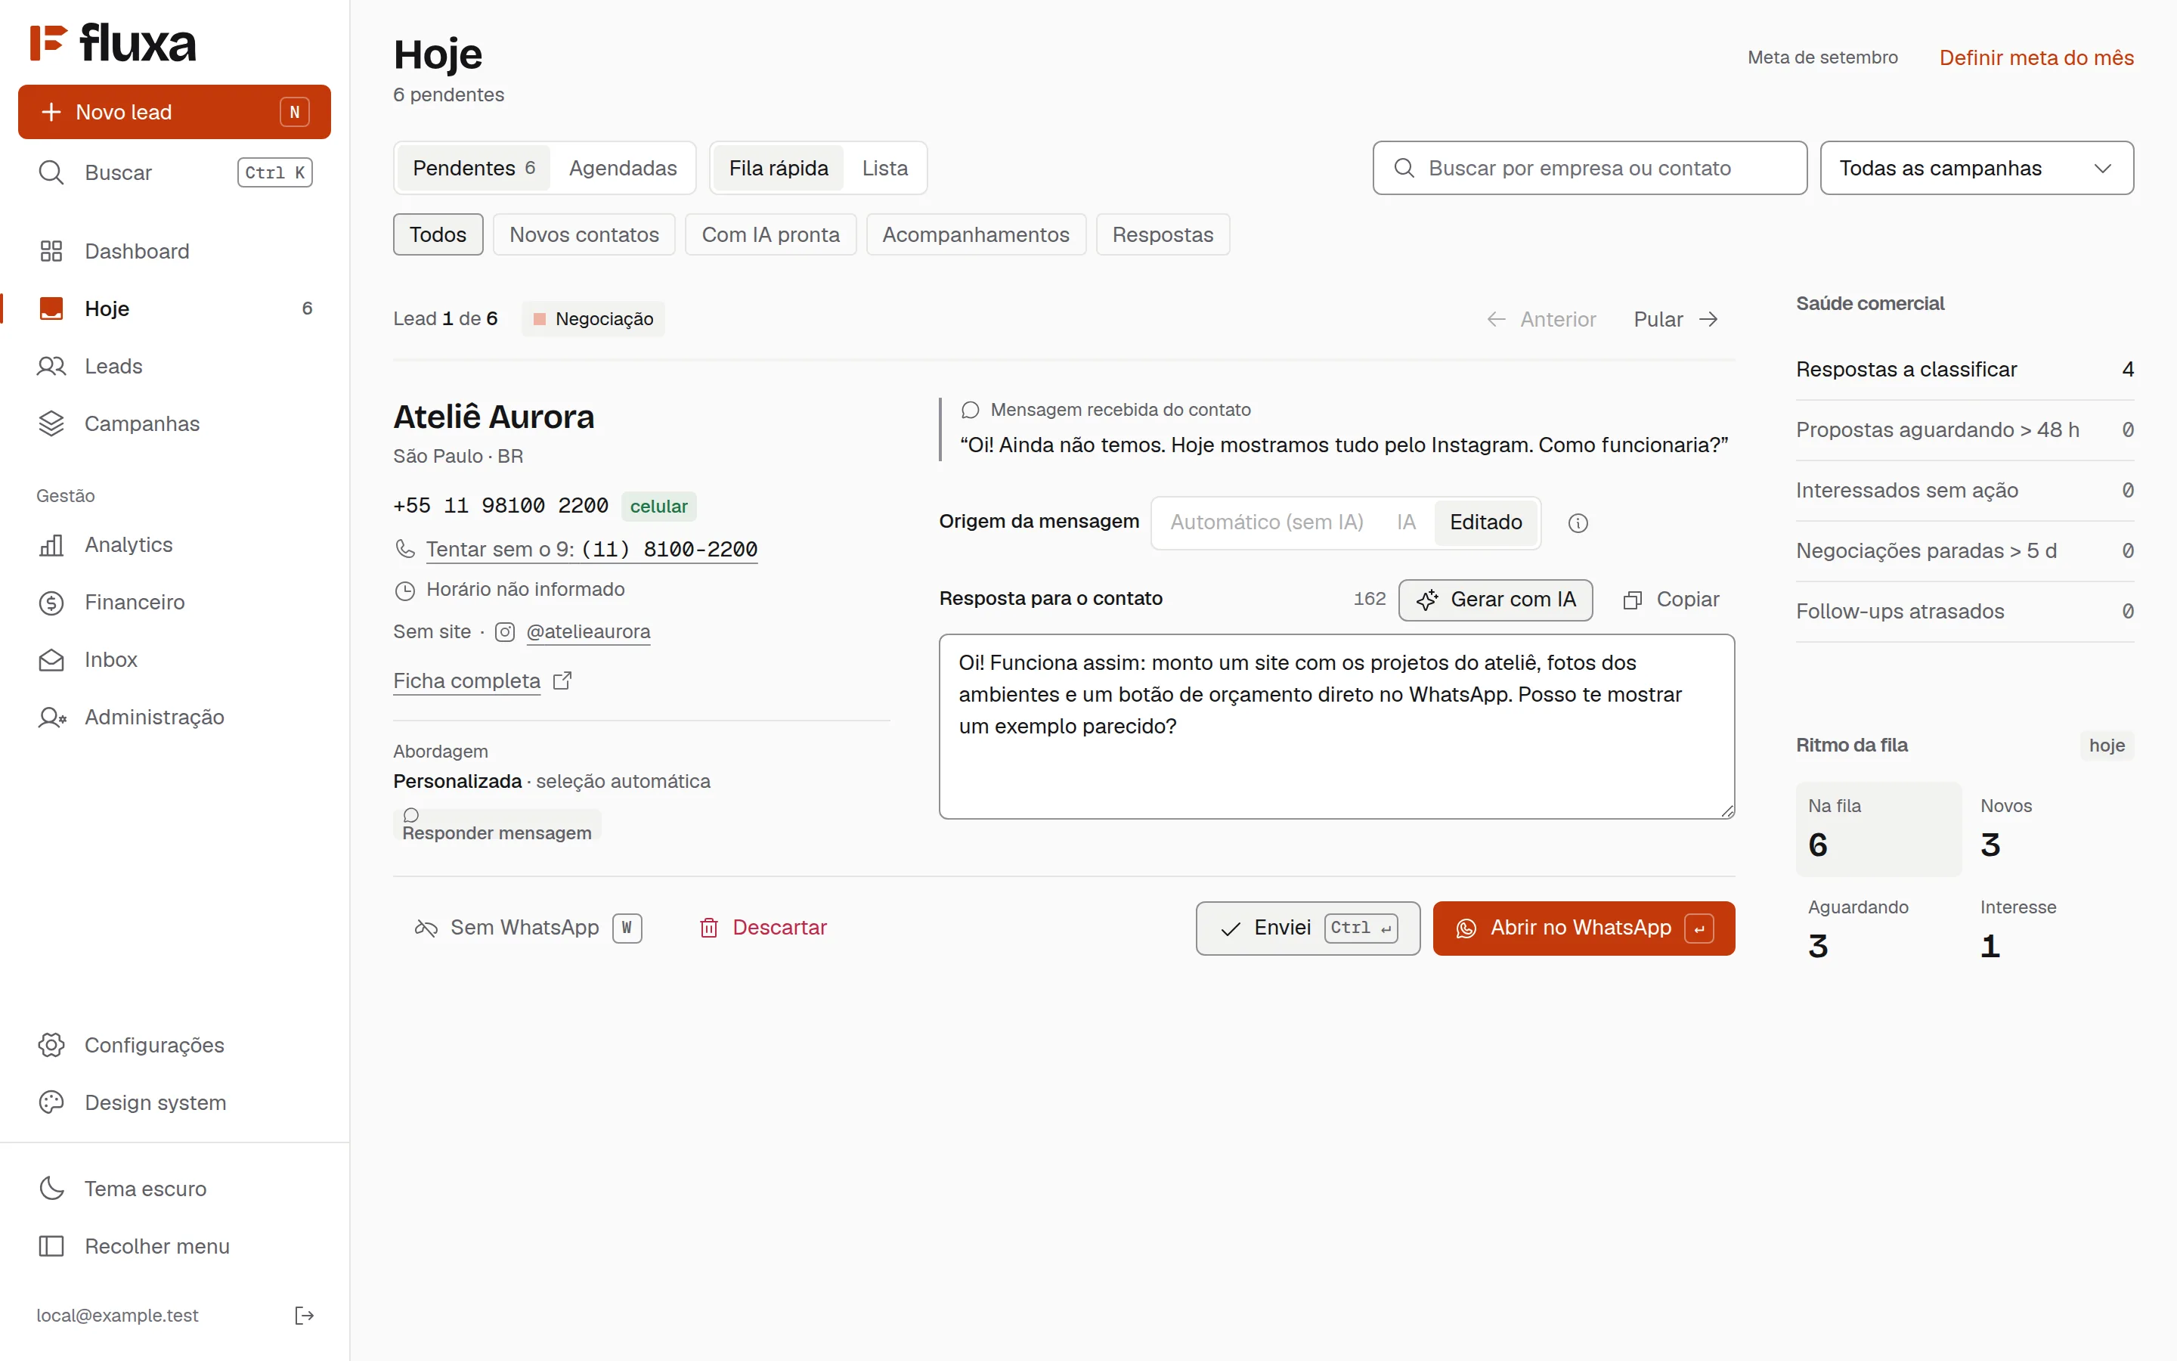Switch view to Fila rápida
This screenshot has width=2177, height=1361.
coord(778,169)
